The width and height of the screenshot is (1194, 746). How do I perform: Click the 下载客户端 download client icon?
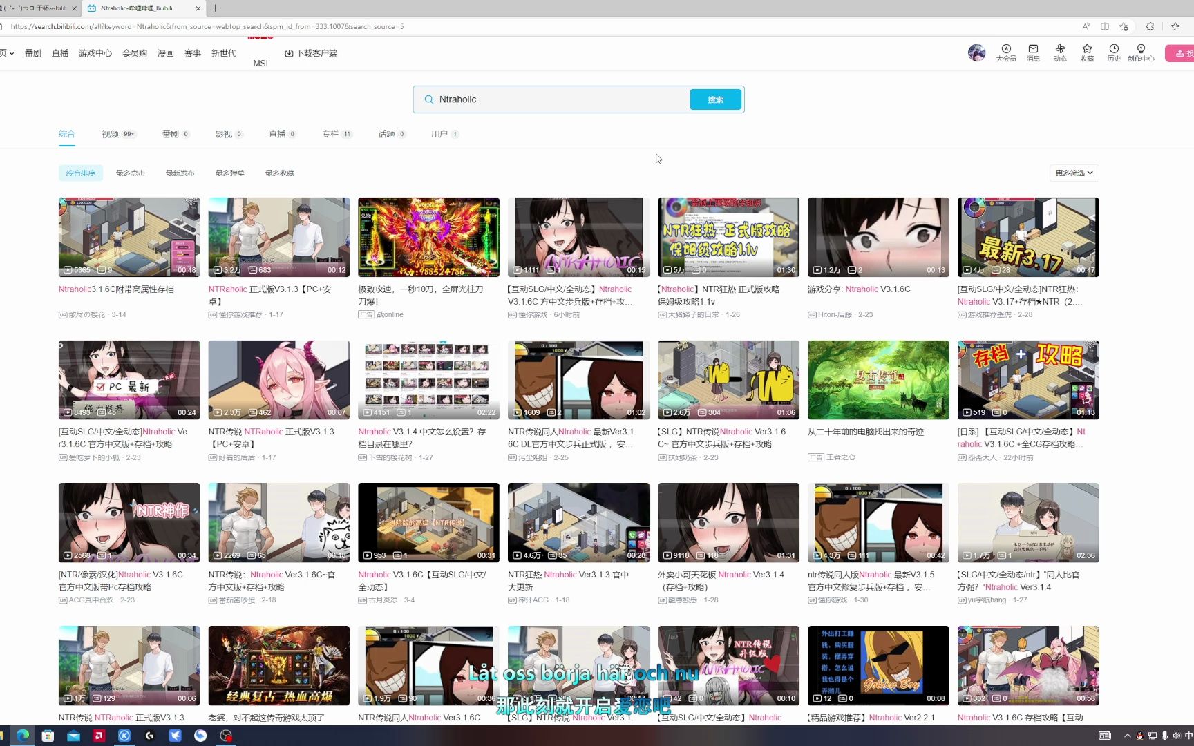[289, 53]
